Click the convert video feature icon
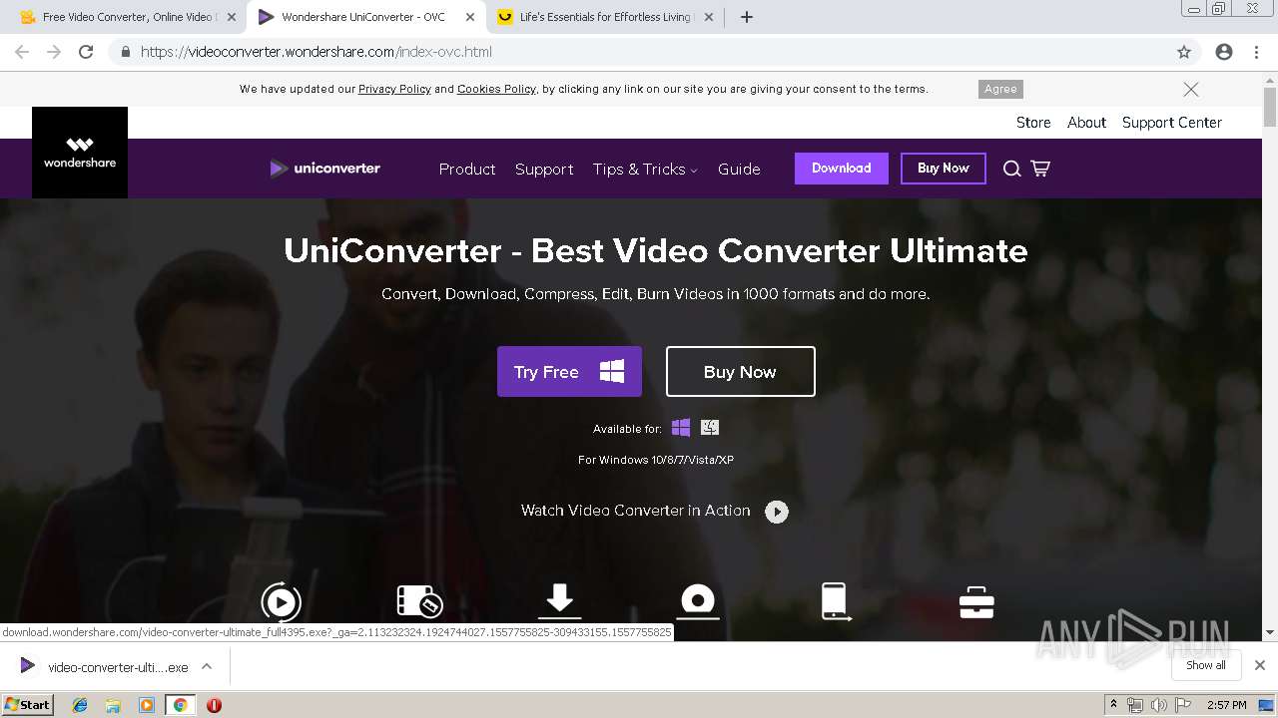The width and height of the screenshot is (1278, 718). [x=281, y=602]
